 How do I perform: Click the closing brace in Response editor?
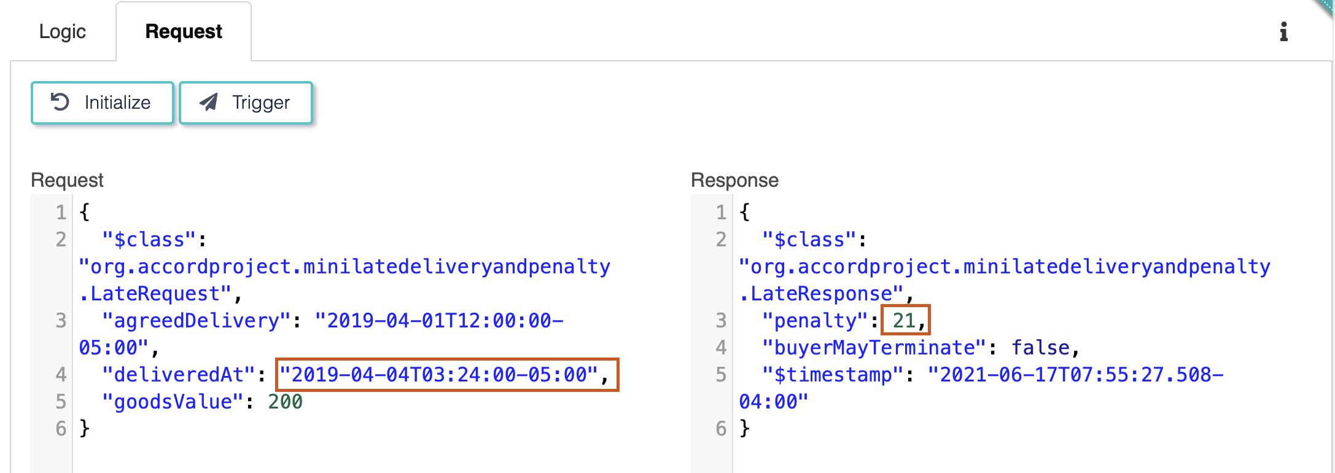point(745,428)
